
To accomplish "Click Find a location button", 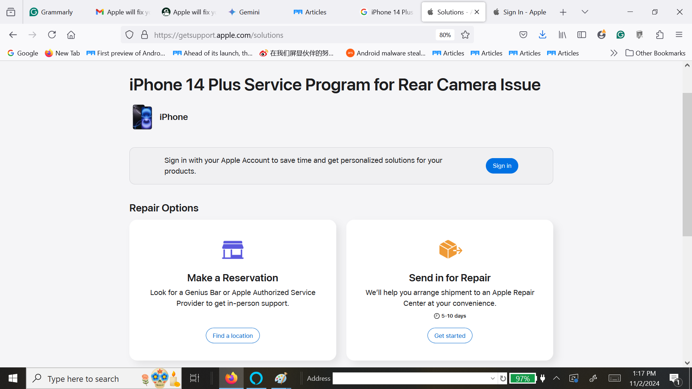I will tap(232, 335).
